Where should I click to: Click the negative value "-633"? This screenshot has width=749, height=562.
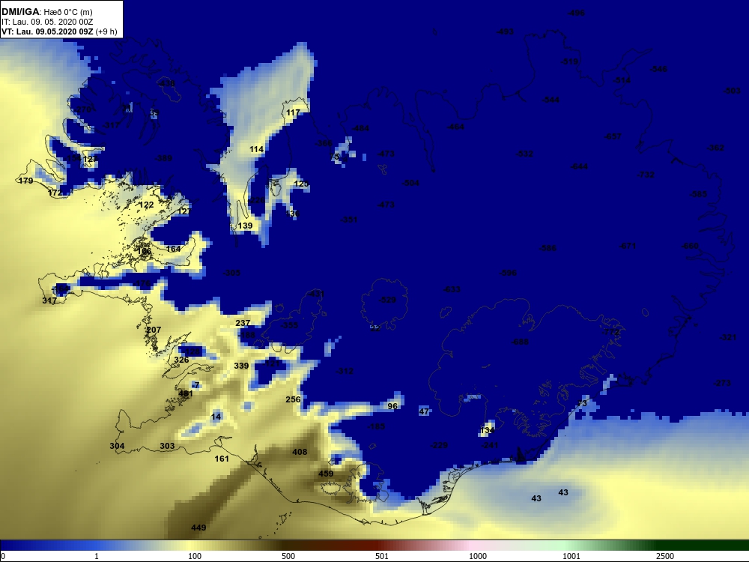452,289
